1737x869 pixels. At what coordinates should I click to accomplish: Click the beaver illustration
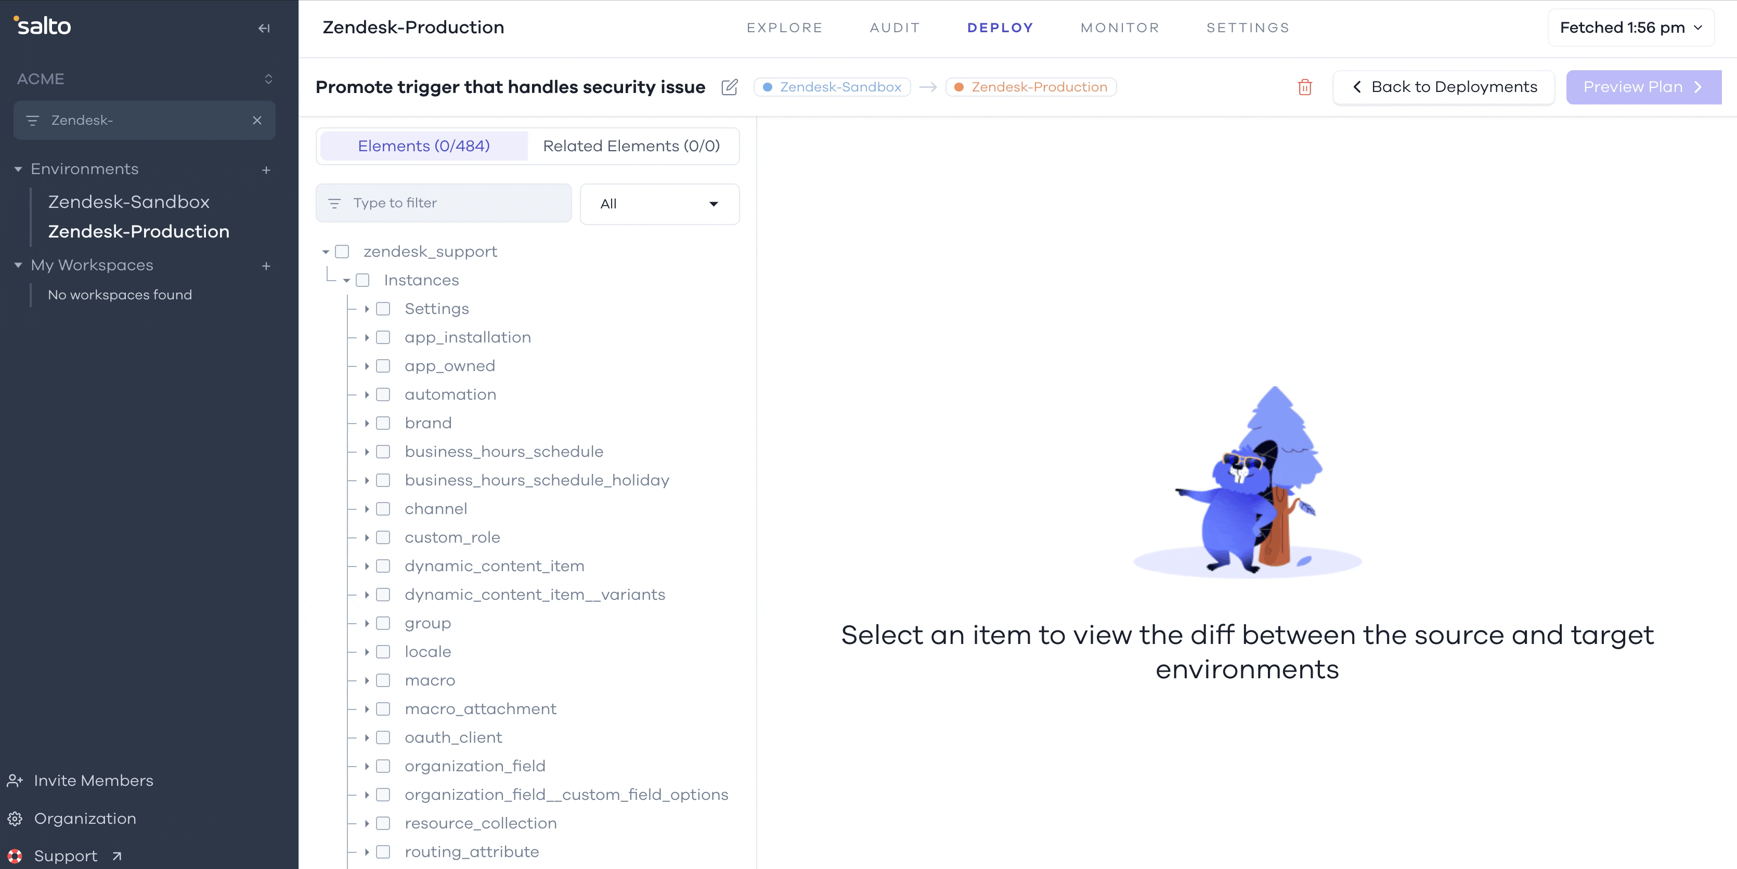[1248, 482]
